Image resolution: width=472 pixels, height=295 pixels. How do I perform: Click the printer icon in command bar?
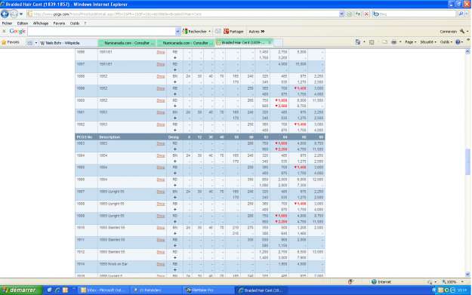393,42
